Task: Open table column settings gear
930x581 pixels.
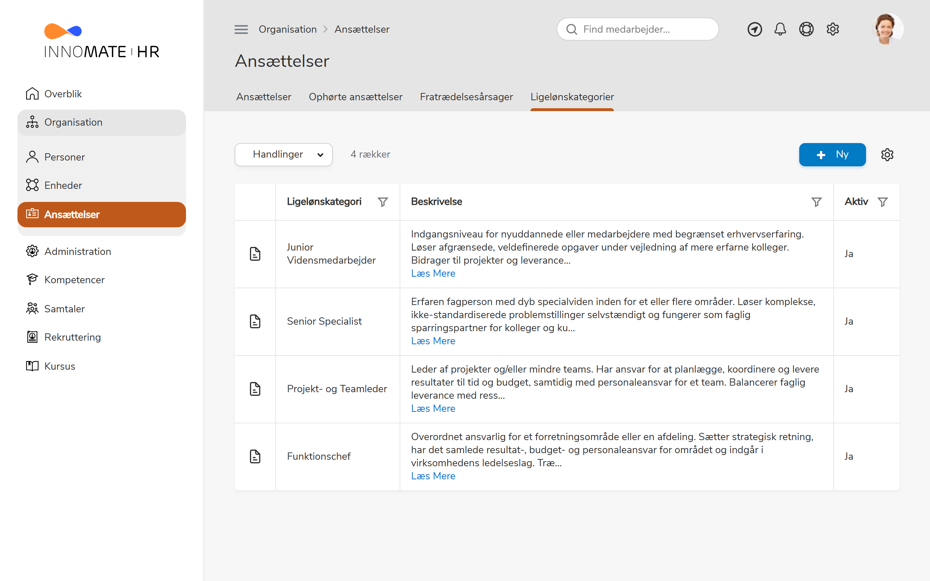Action: 887,154
